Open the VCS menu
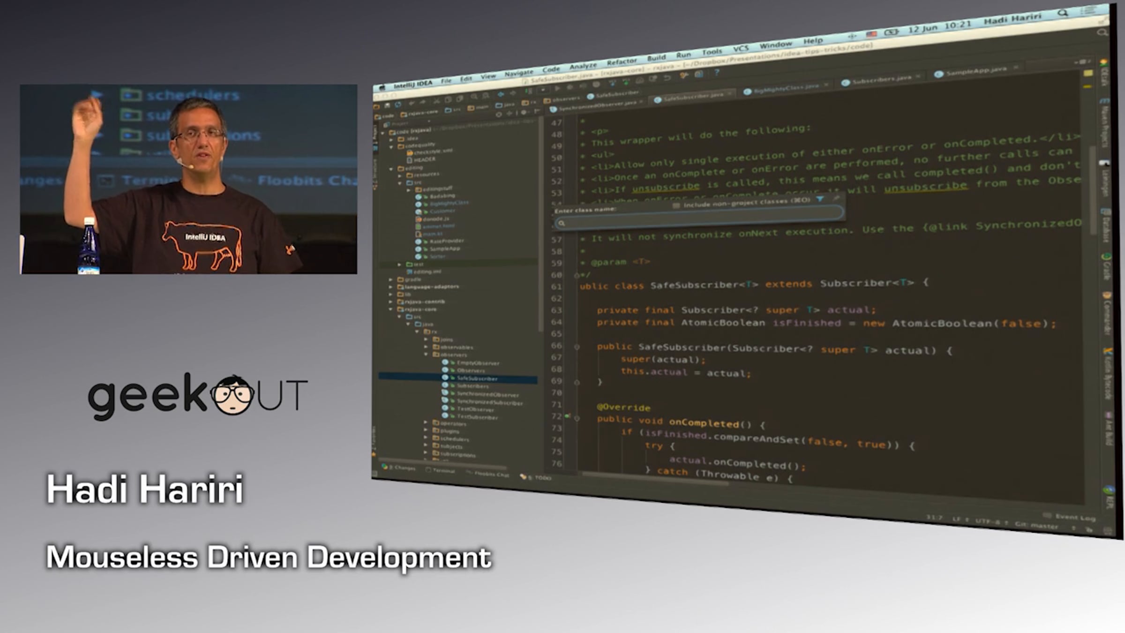This screenshot has width=1125, height=633. click(x=741, y=49)
